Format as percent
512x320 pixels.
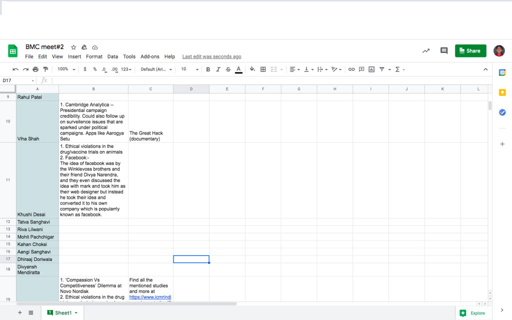tap(94, 69)
